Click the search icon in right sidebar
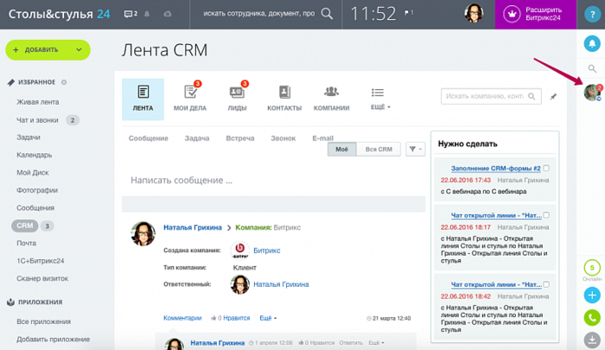This screenshot has height=350, width=605. [592, 68]
